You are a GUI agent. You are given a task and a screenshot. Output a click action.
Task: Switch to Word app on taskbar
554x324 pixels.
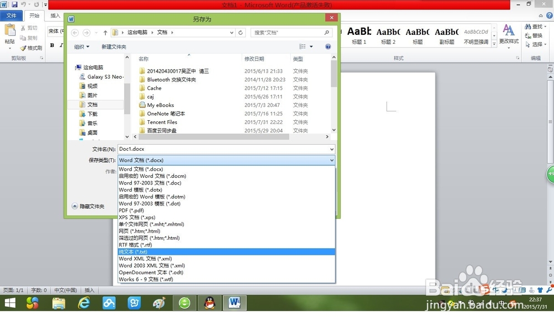coord(234,303)
